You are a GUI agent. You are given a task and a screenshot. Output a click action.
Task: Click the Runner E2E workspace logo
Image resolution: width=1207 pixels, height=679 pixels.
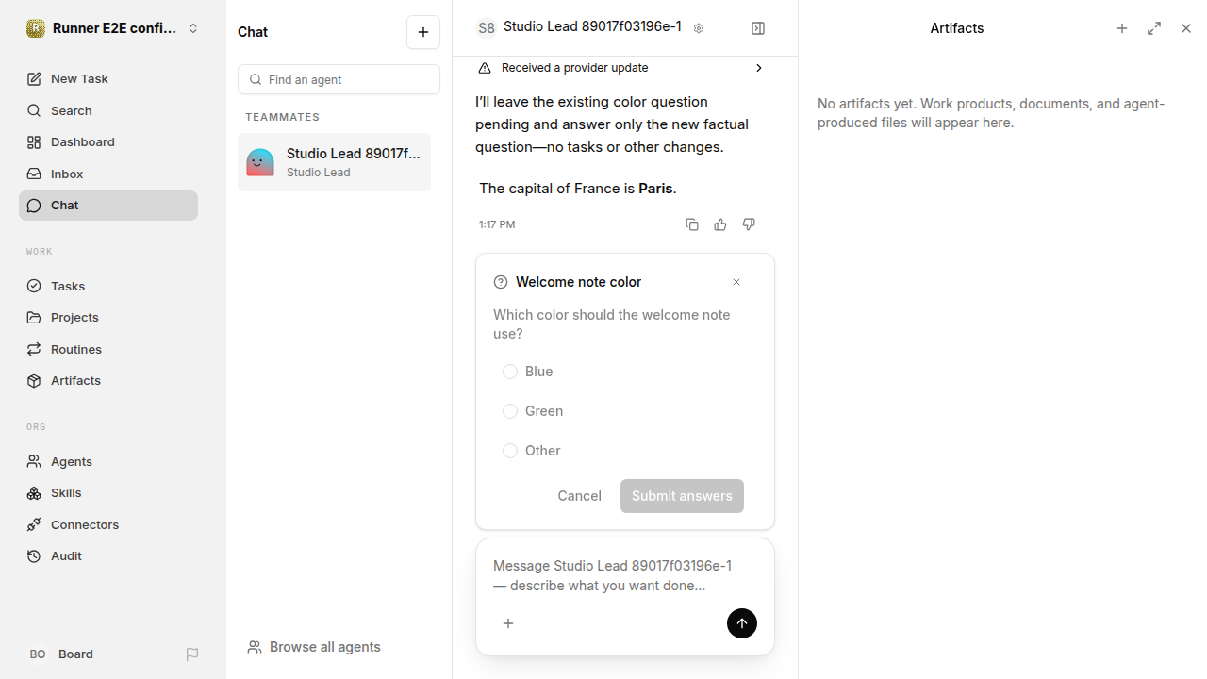click(36, 28)
